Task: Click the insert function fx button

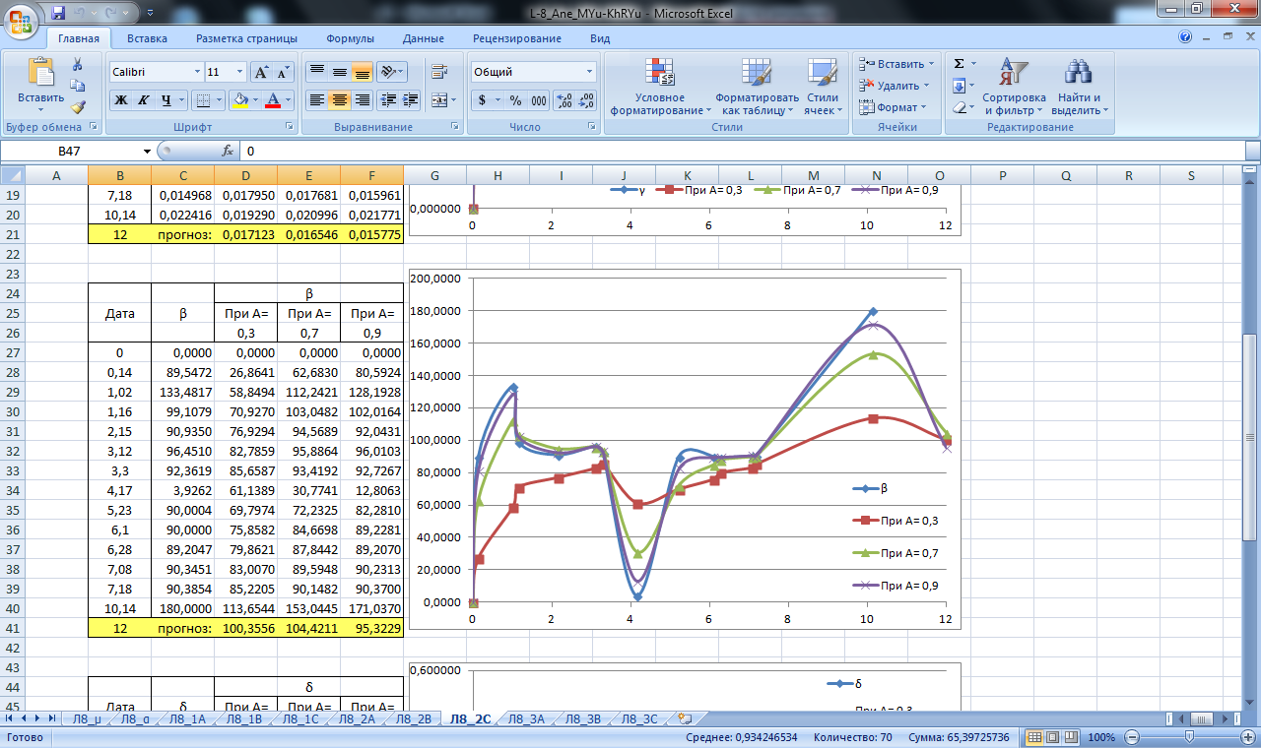Action: pyautogui.click(x=228, y=151)
